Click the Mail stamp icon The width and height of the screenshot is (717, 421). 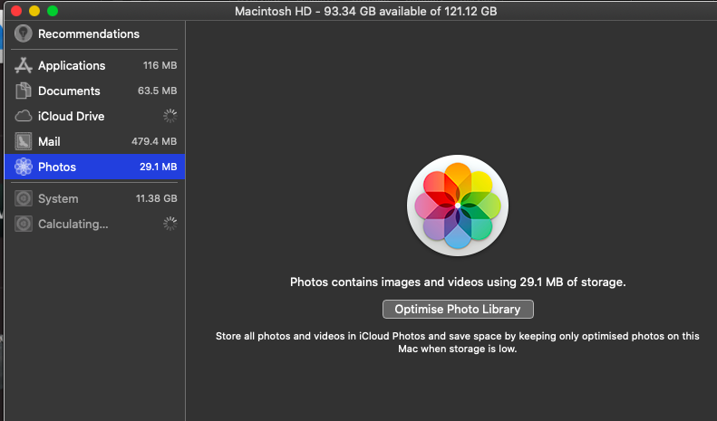pos(24,141)
